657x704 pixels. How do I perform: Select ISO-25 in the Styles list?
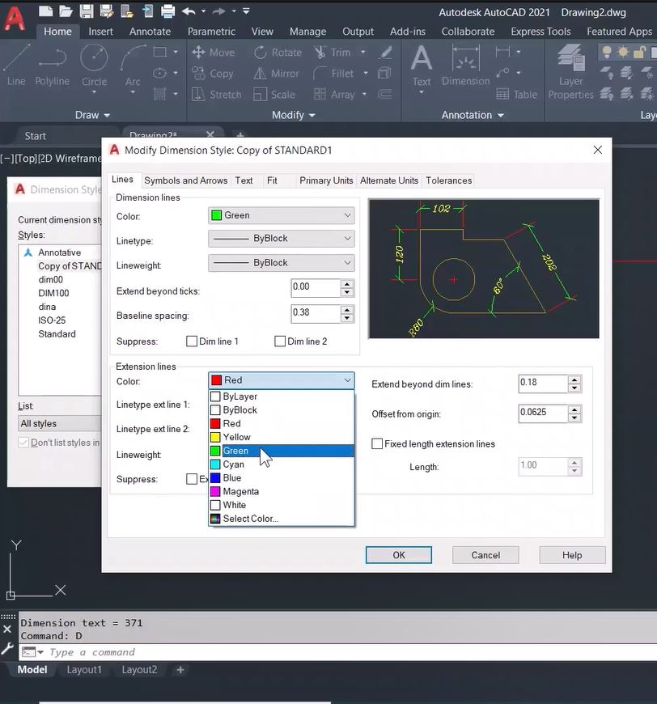[52, 320]
